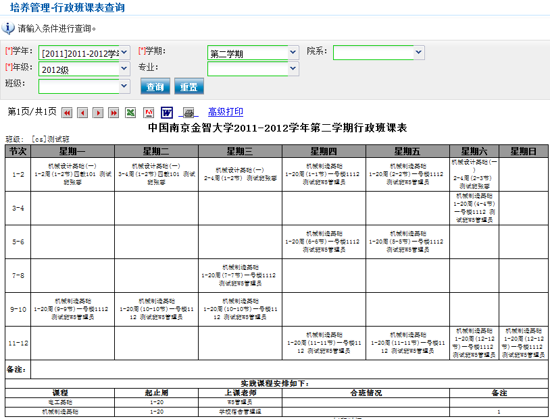
Task: Expand the 班级 class dropdown
Action: coord(124,86)
